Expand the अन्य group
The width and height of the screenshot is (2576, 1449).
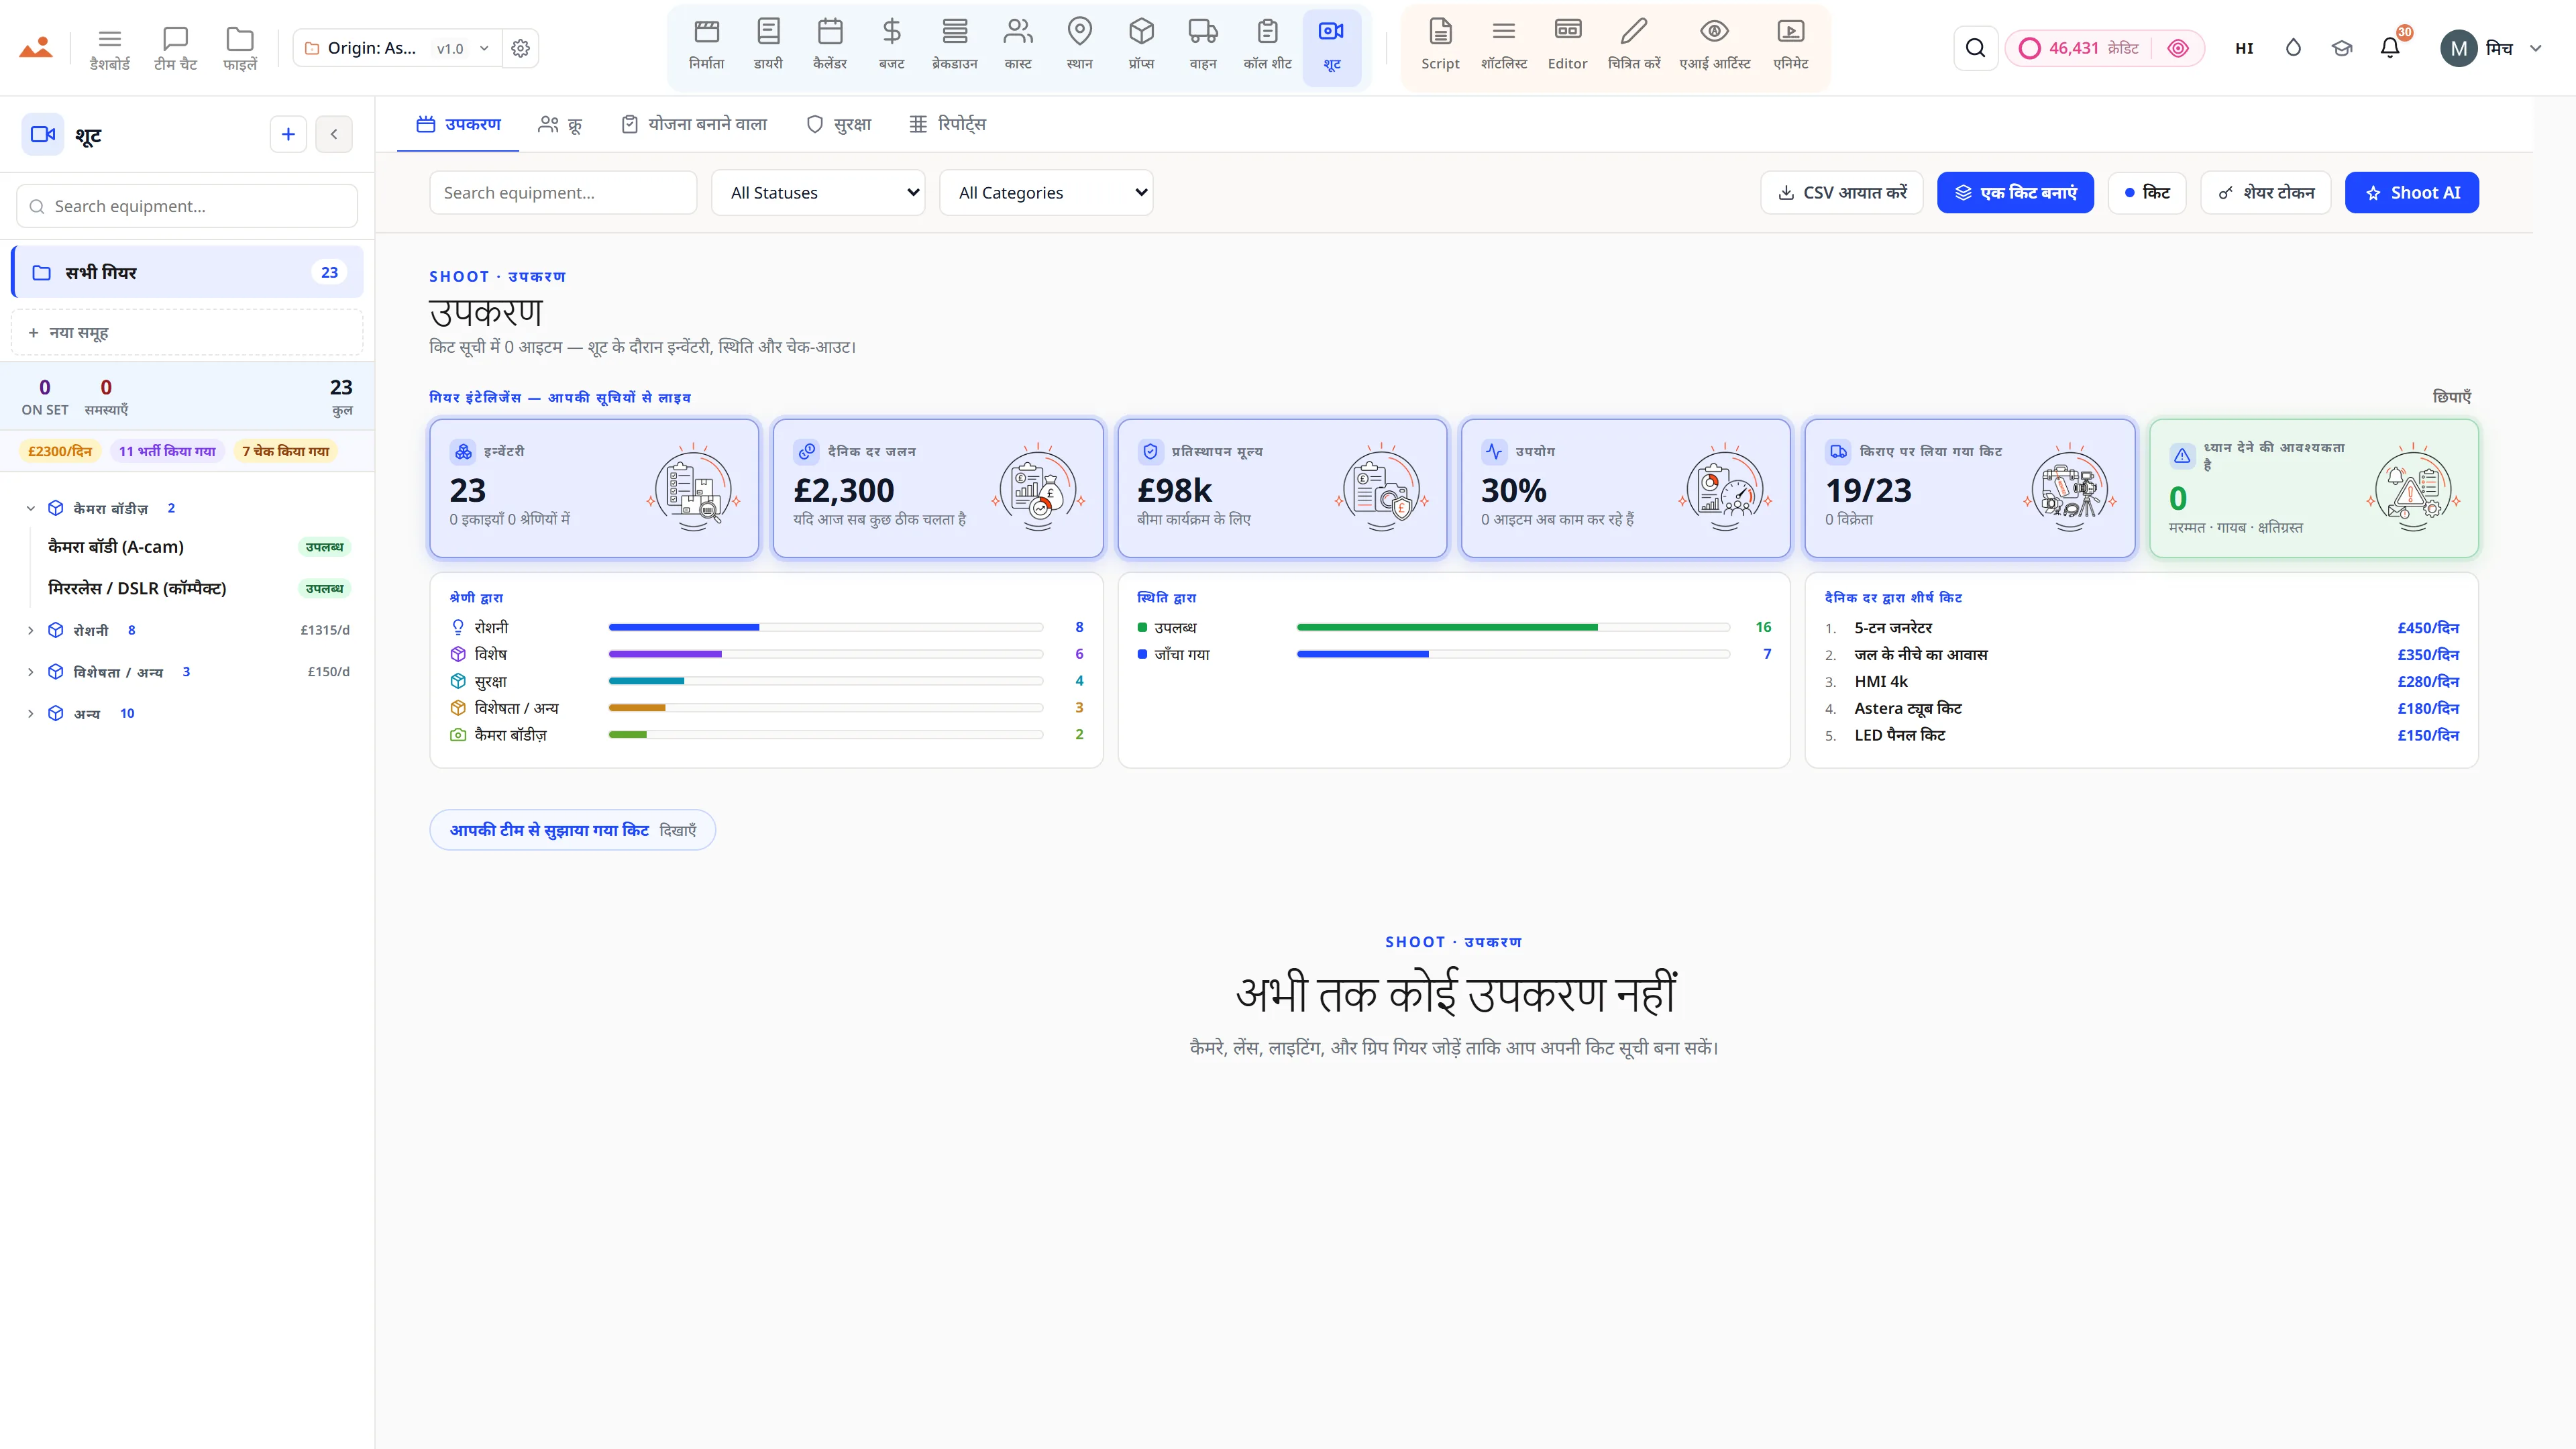[x=31, y=713]
